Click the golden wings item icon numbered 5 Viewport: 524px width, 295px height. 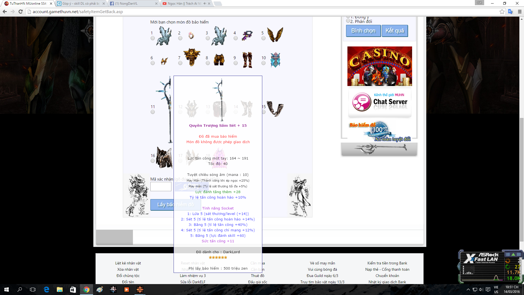(275, 35)
